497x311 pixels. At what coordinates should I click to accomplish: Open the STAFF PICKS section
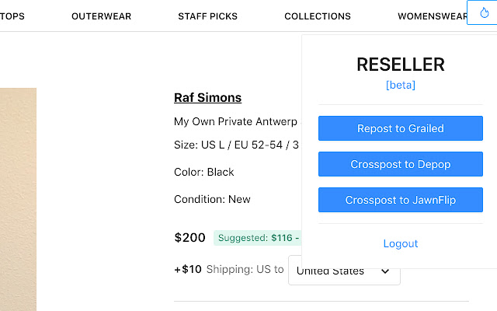[207, 16]
